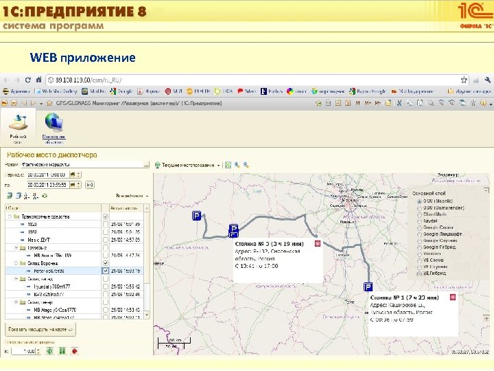This screenshot has height=371, width=494.
Task: Open the Web Slice Gallery bookmark
Action: click(x=56, y=91)
